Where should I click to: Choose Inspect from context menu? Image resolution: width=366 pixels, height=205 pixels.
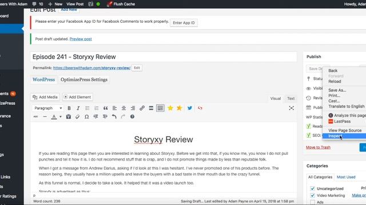[x=344, y=136]
